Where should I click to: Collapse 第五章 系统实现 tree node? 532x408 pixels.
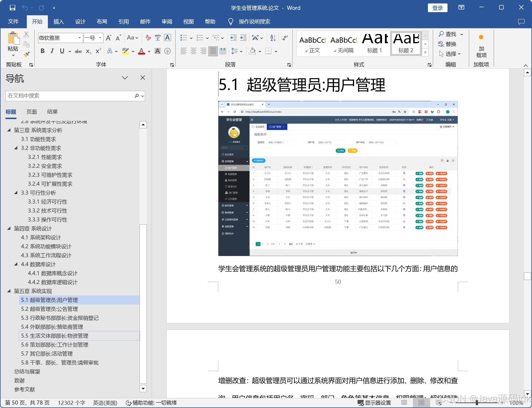(9, 291)
